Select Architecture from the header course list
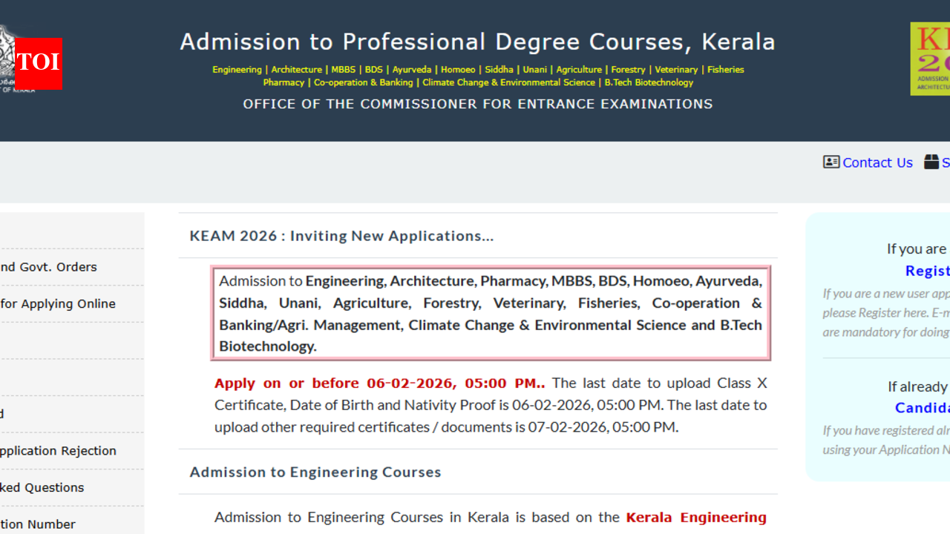The height and width of the screenshot is (534, 950). 296,69
